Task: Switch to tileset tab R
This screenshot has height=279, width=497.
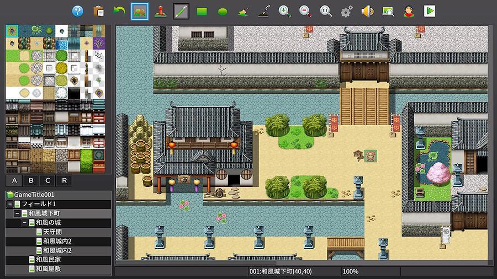Action: pos(64,180)
